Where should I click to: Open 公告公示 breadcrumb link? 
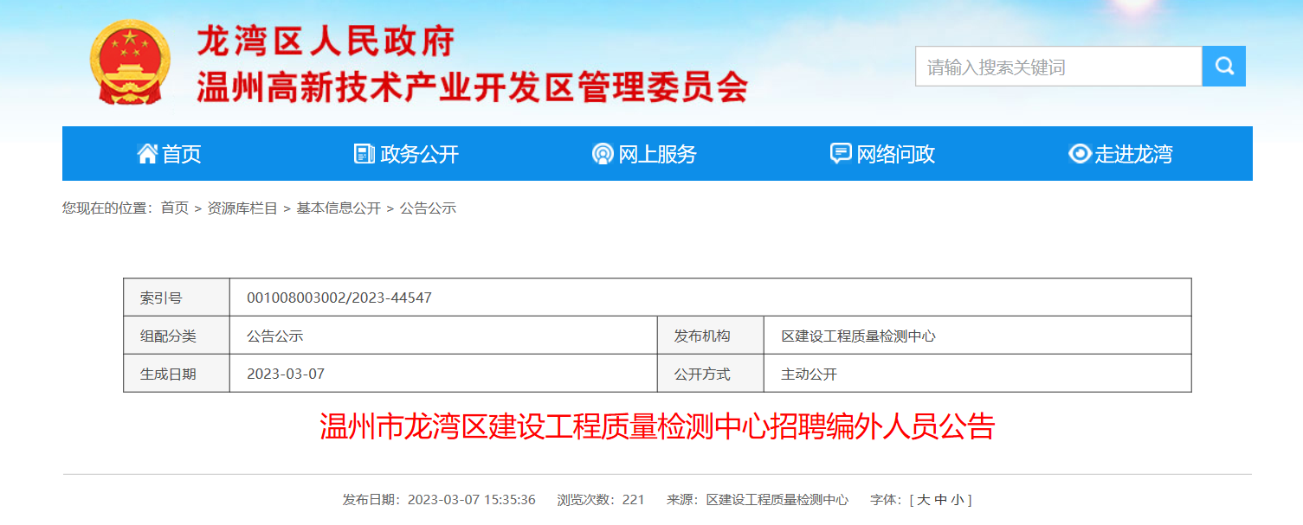point(428,208)
